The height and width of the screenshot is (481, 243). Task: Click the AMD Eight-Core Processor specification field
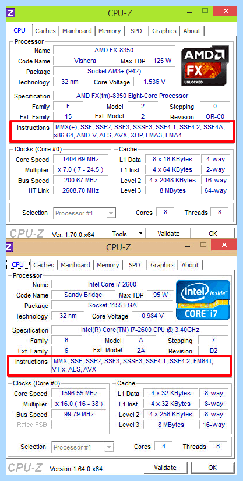tap(142, 96)
